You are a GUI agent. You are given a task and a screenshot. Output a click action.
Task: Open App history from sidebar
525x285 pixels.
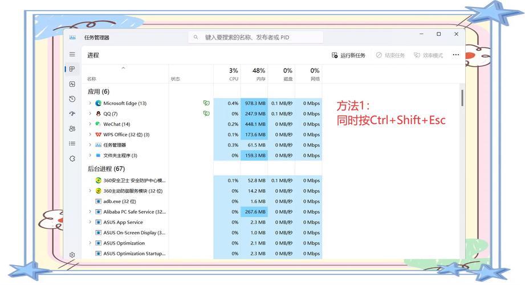coord(72,99)
